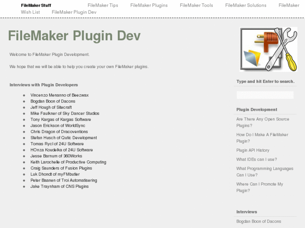
Task: Open Vincenzo Menanno of Beezwax interview
Action: click(59, 95)
